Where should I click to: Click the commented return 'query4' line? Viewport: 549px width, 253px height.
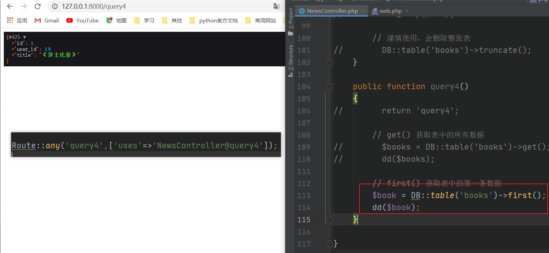tap(420, 111)
